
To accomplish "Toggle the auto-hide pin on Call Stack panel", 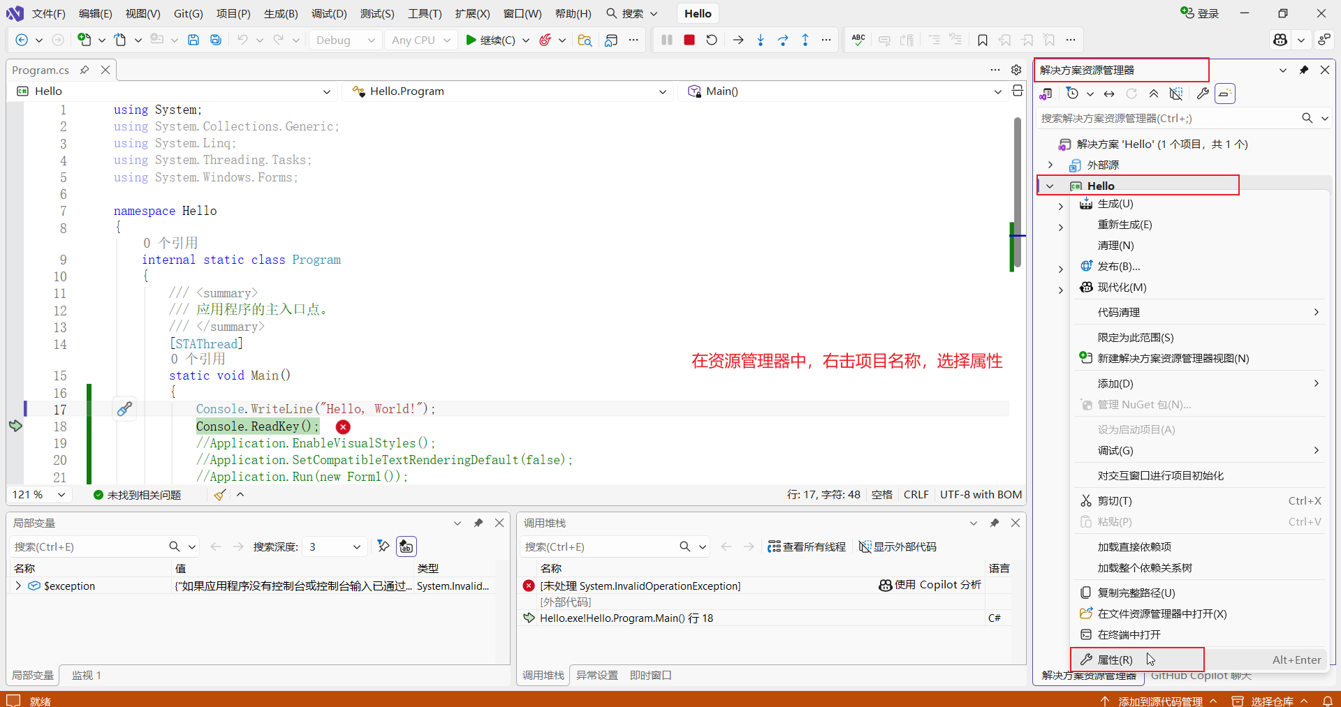I will [x=995, y=523].
